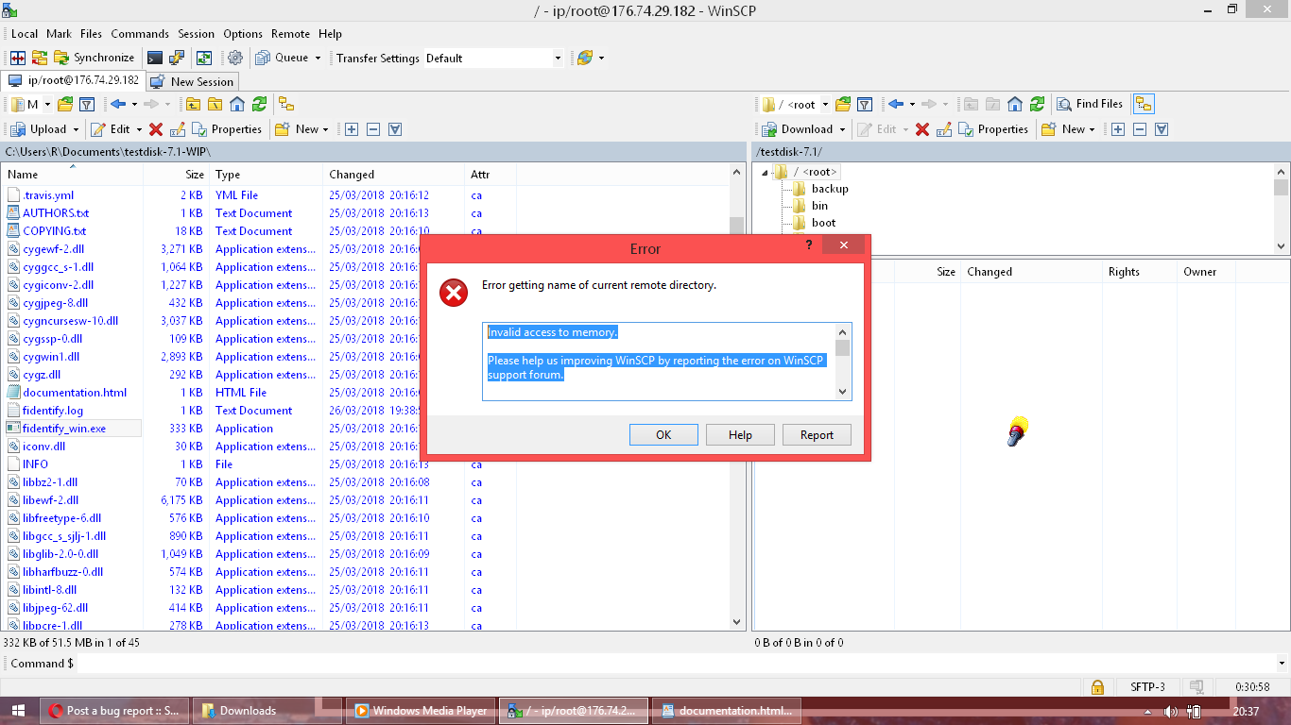The width and height of the screenshot is (1291, 725).
Task: Click the Command $ input field
Action: coord(662,664)
